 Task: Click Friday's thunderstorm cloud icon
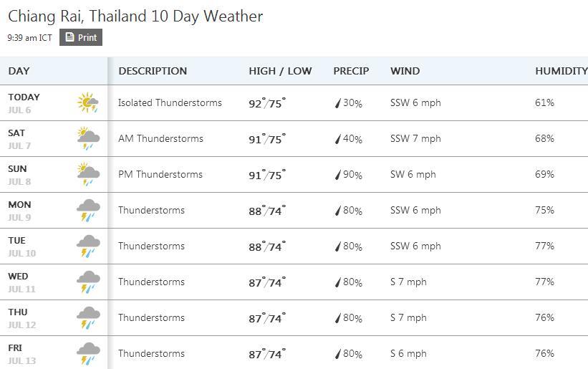click(x=88, y=353)
